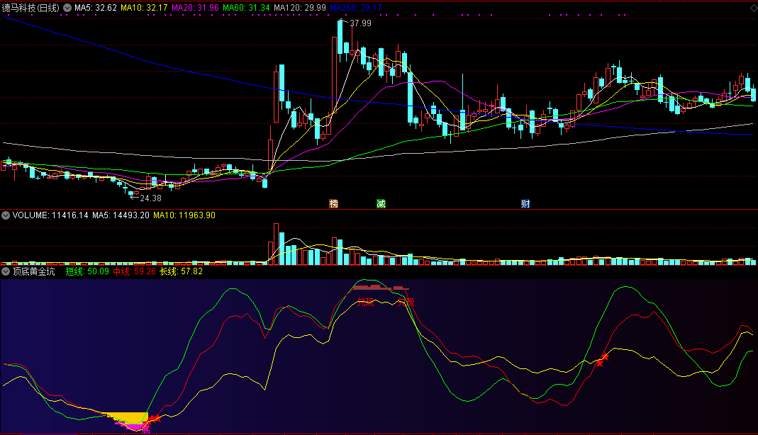
Task: Click the red star signal near the golden pit
Action: 154,419
